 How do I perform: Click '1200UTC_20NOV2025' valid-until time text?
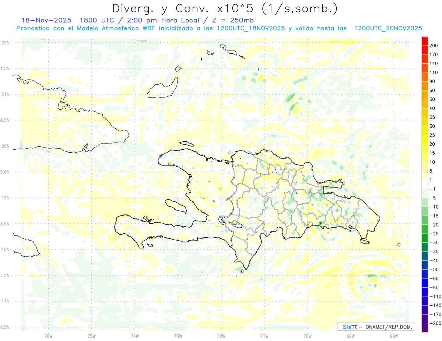coord(388,28)
